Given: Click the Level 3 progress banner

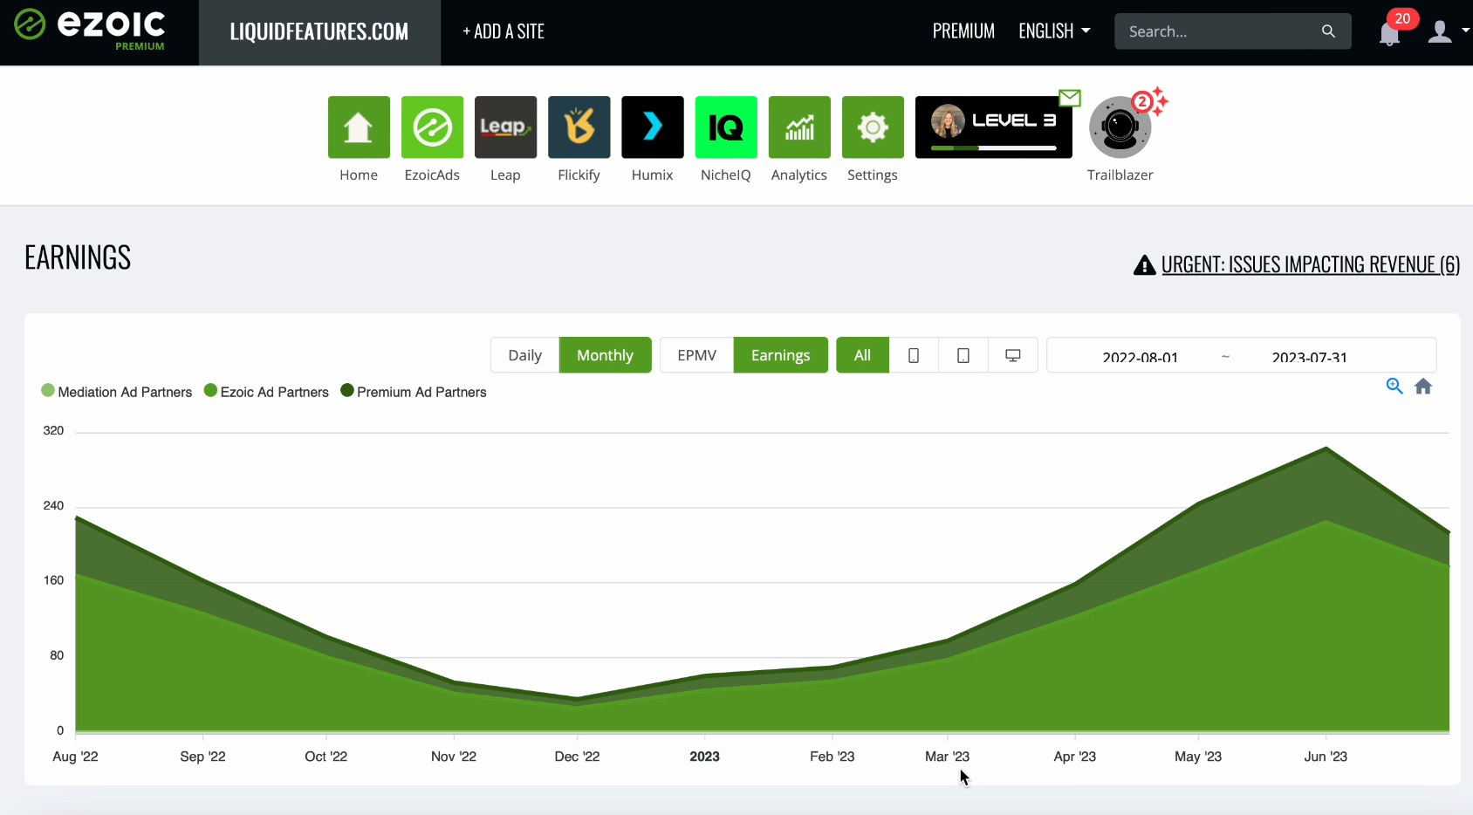Looking at the screenshot, I should coord(994,127).
